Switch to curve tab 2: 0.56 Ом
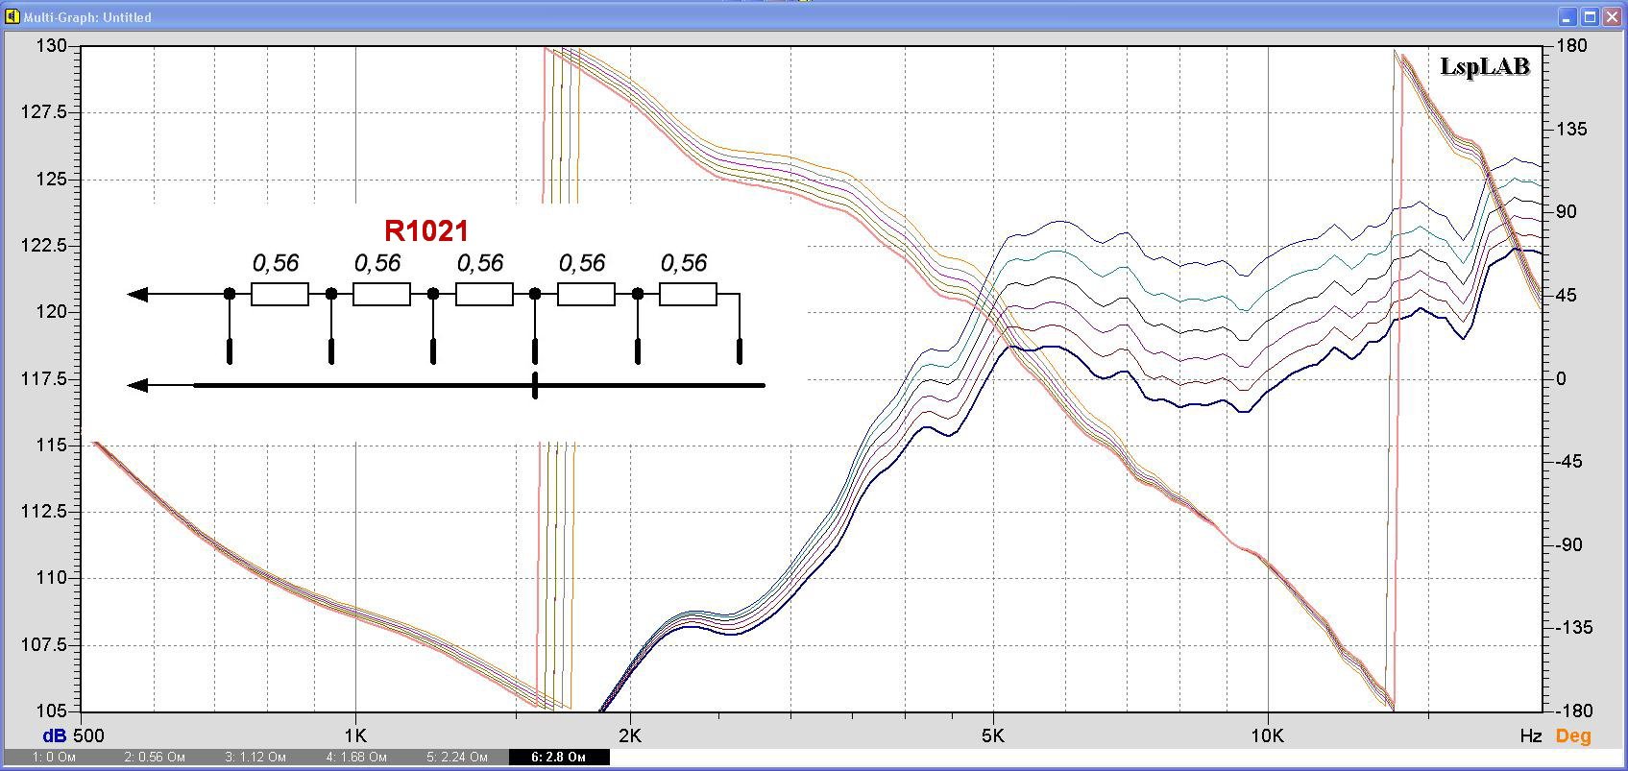 point(155,757)
